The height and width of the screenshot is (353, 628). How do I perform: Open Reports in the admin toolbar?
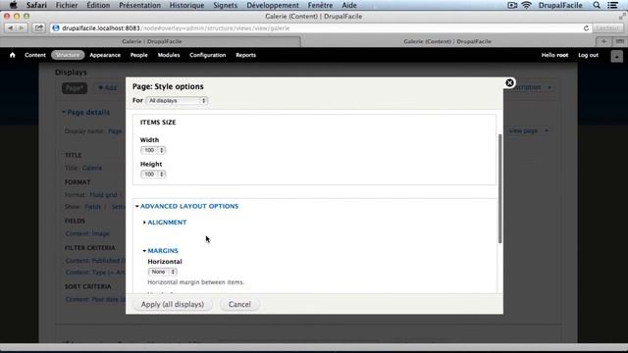(x=245, y=55)
